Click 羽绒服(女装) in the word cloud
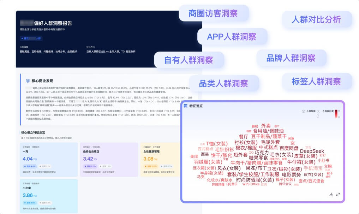This screenshot has height=214, width=359. [x=208, y=162]
